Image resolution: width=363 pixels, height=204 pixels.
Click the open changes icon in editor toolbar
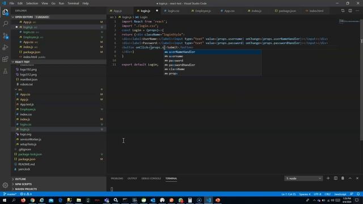coord(343,11)
